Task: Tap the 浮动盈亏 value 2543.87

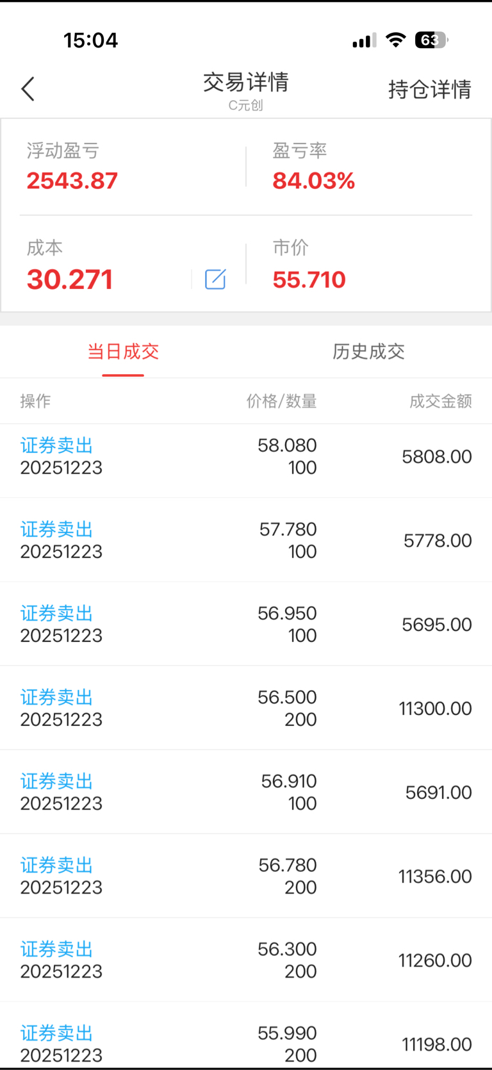Action: (72, 181)
